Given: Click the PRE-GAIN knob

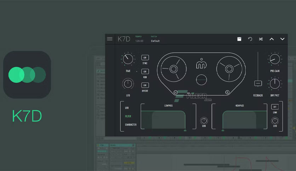Looking at the screenshot, I should point(275,59).
